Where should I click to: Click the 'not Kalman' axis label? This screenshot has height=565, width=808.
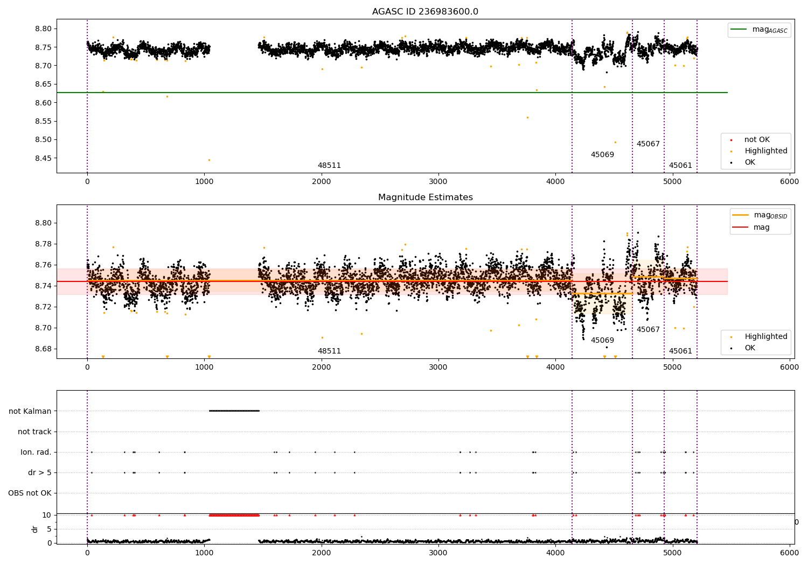click(30, 411)
